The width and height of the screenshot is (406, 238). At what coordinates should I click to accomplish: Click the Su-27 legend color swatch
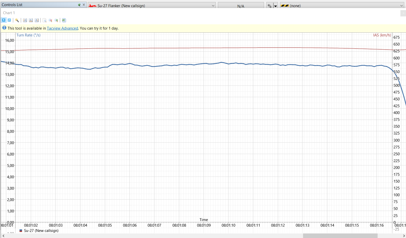tap(21, 231)
